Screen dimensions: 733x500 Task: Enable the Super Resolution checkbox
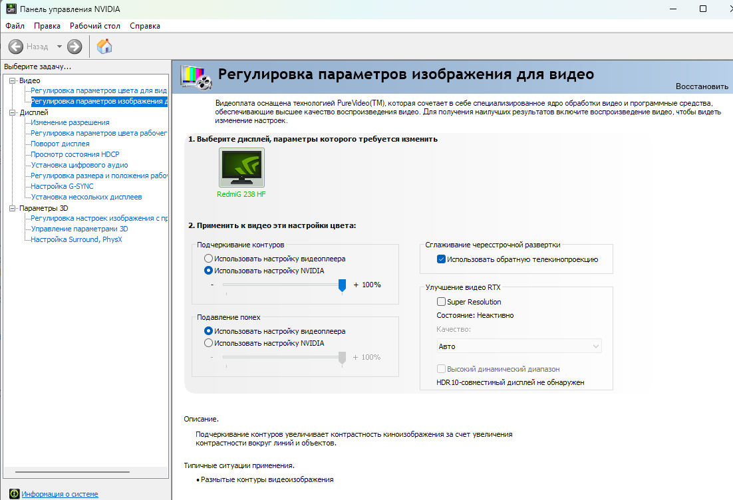tap(441, 302)
